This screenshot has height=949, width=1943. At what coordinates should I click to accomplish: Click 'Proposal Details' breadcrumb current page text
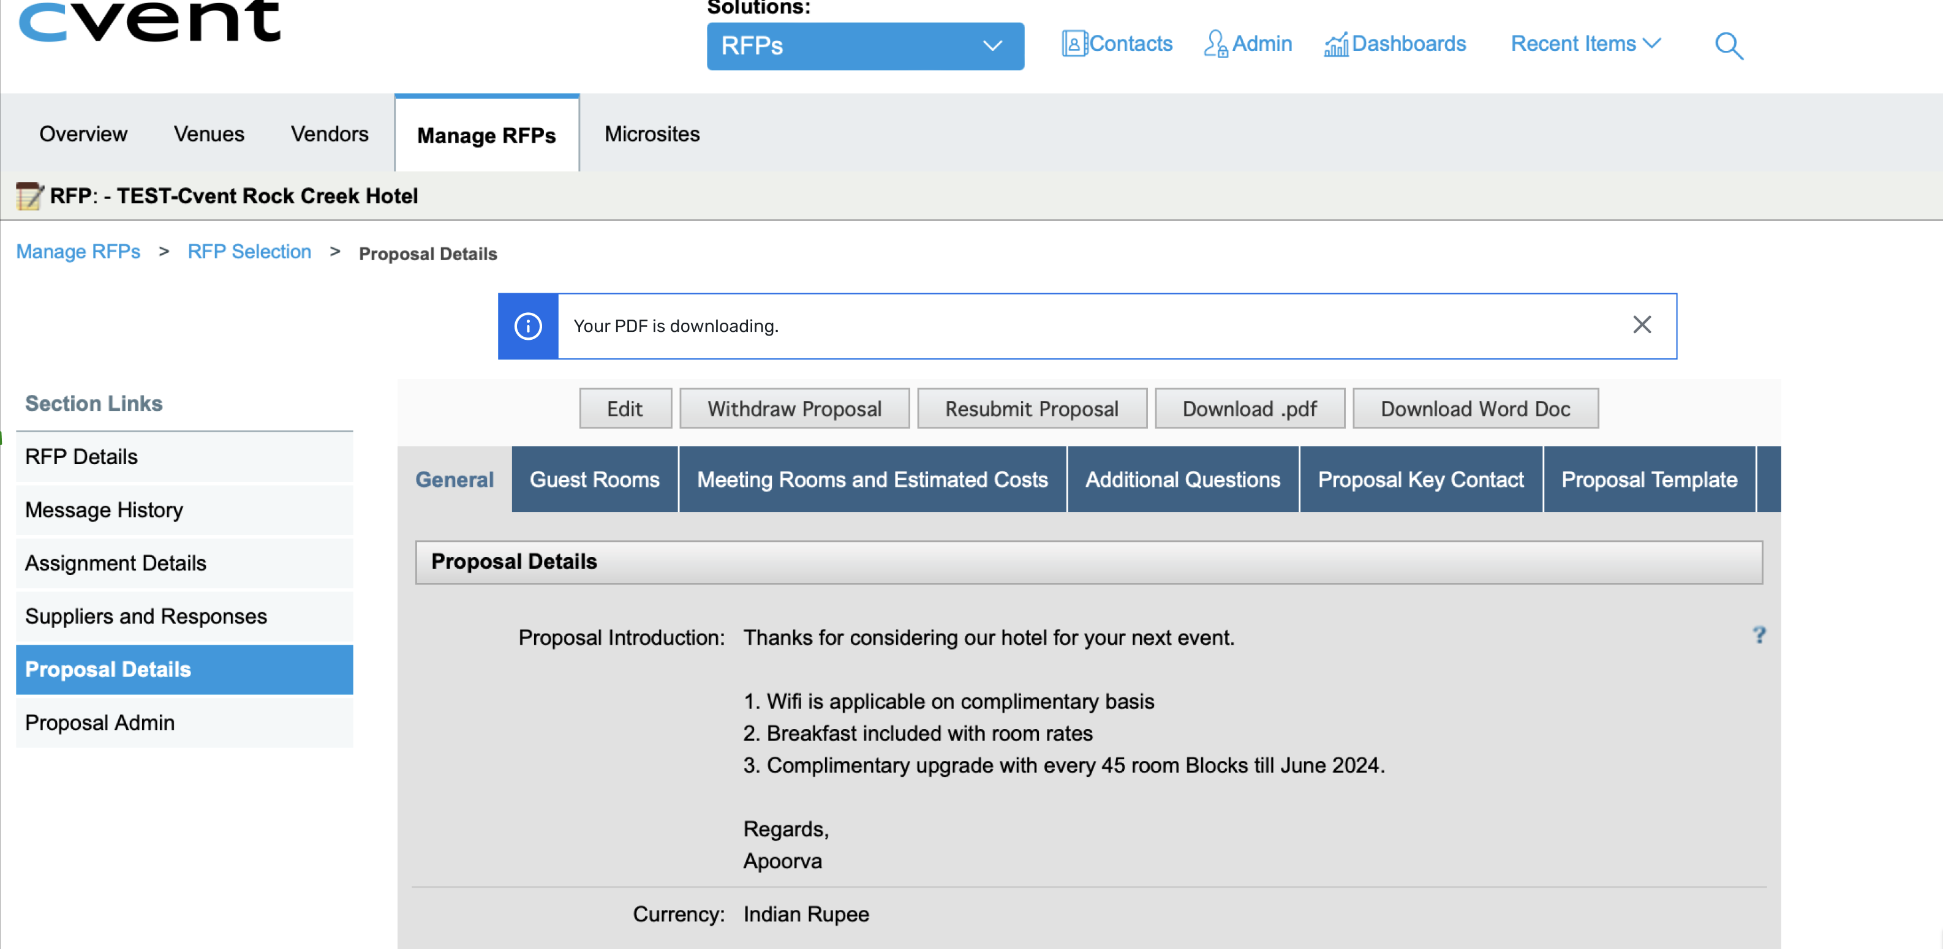(428, 254)
